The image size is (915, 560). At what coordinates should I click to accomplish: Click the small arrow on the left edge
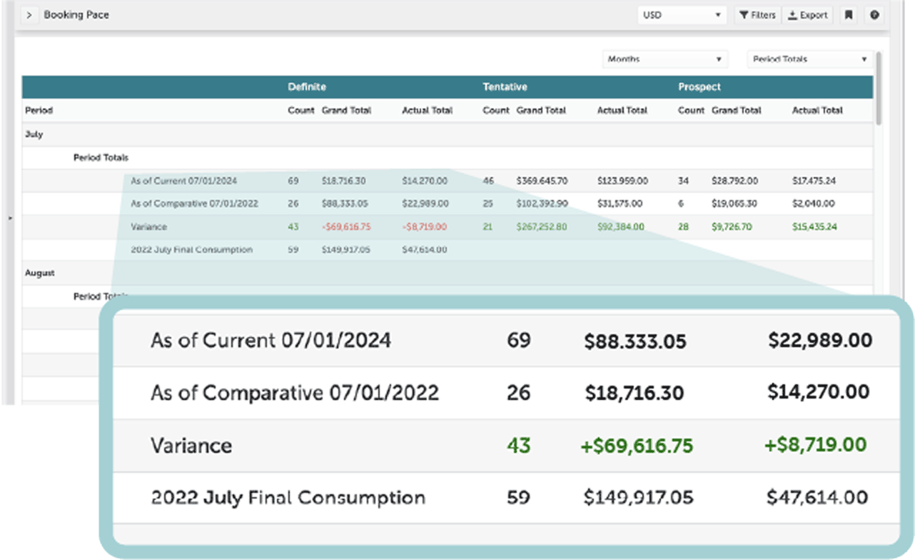[10, 217]
